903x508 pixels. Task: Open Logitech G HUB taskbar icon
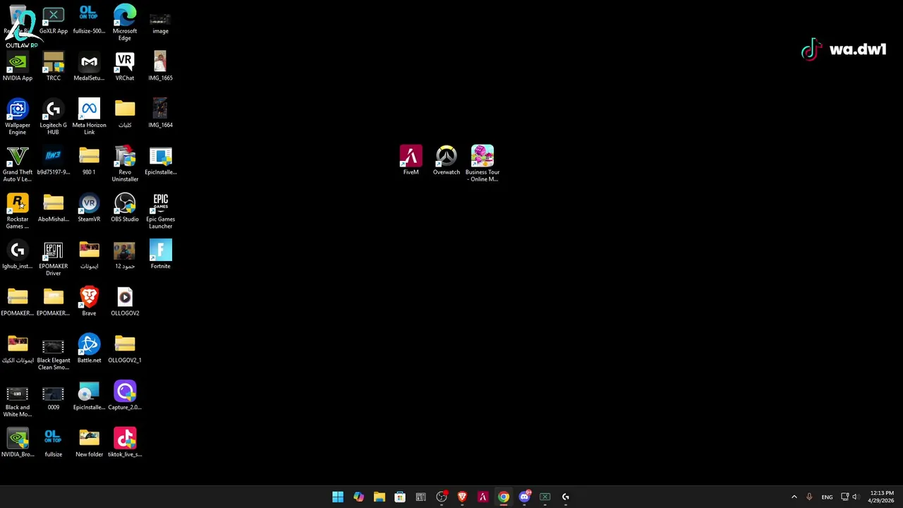(566, 497)
